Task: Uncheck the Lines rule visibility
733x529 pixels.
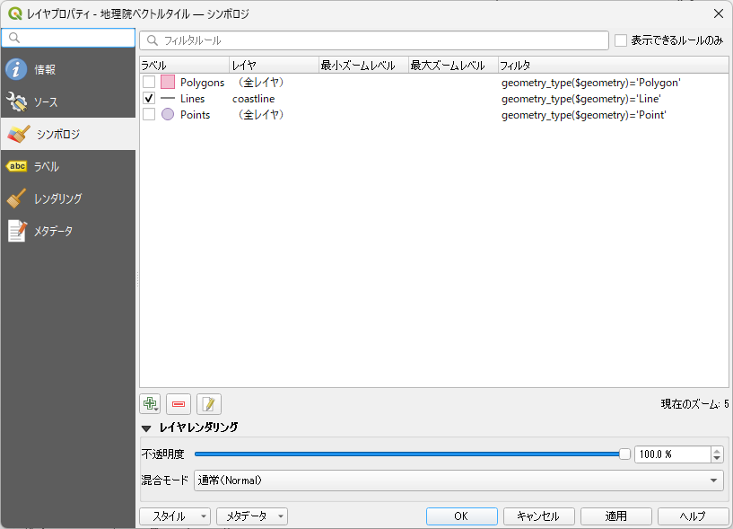Action: pyautogui.click(x=149, y=98)
